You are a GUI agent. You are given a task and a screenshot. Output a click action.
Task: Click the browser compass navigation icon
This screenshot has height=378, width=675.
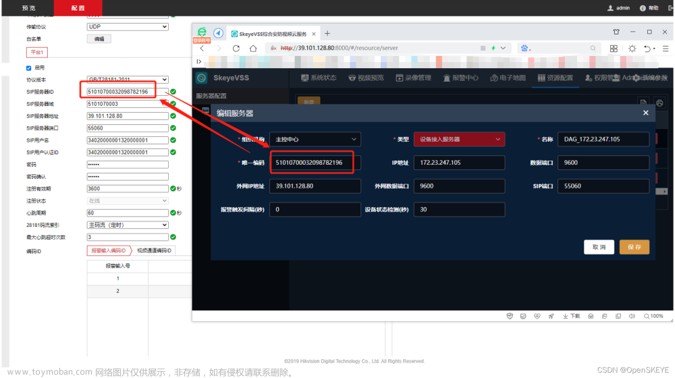click(x=218, y=33)
